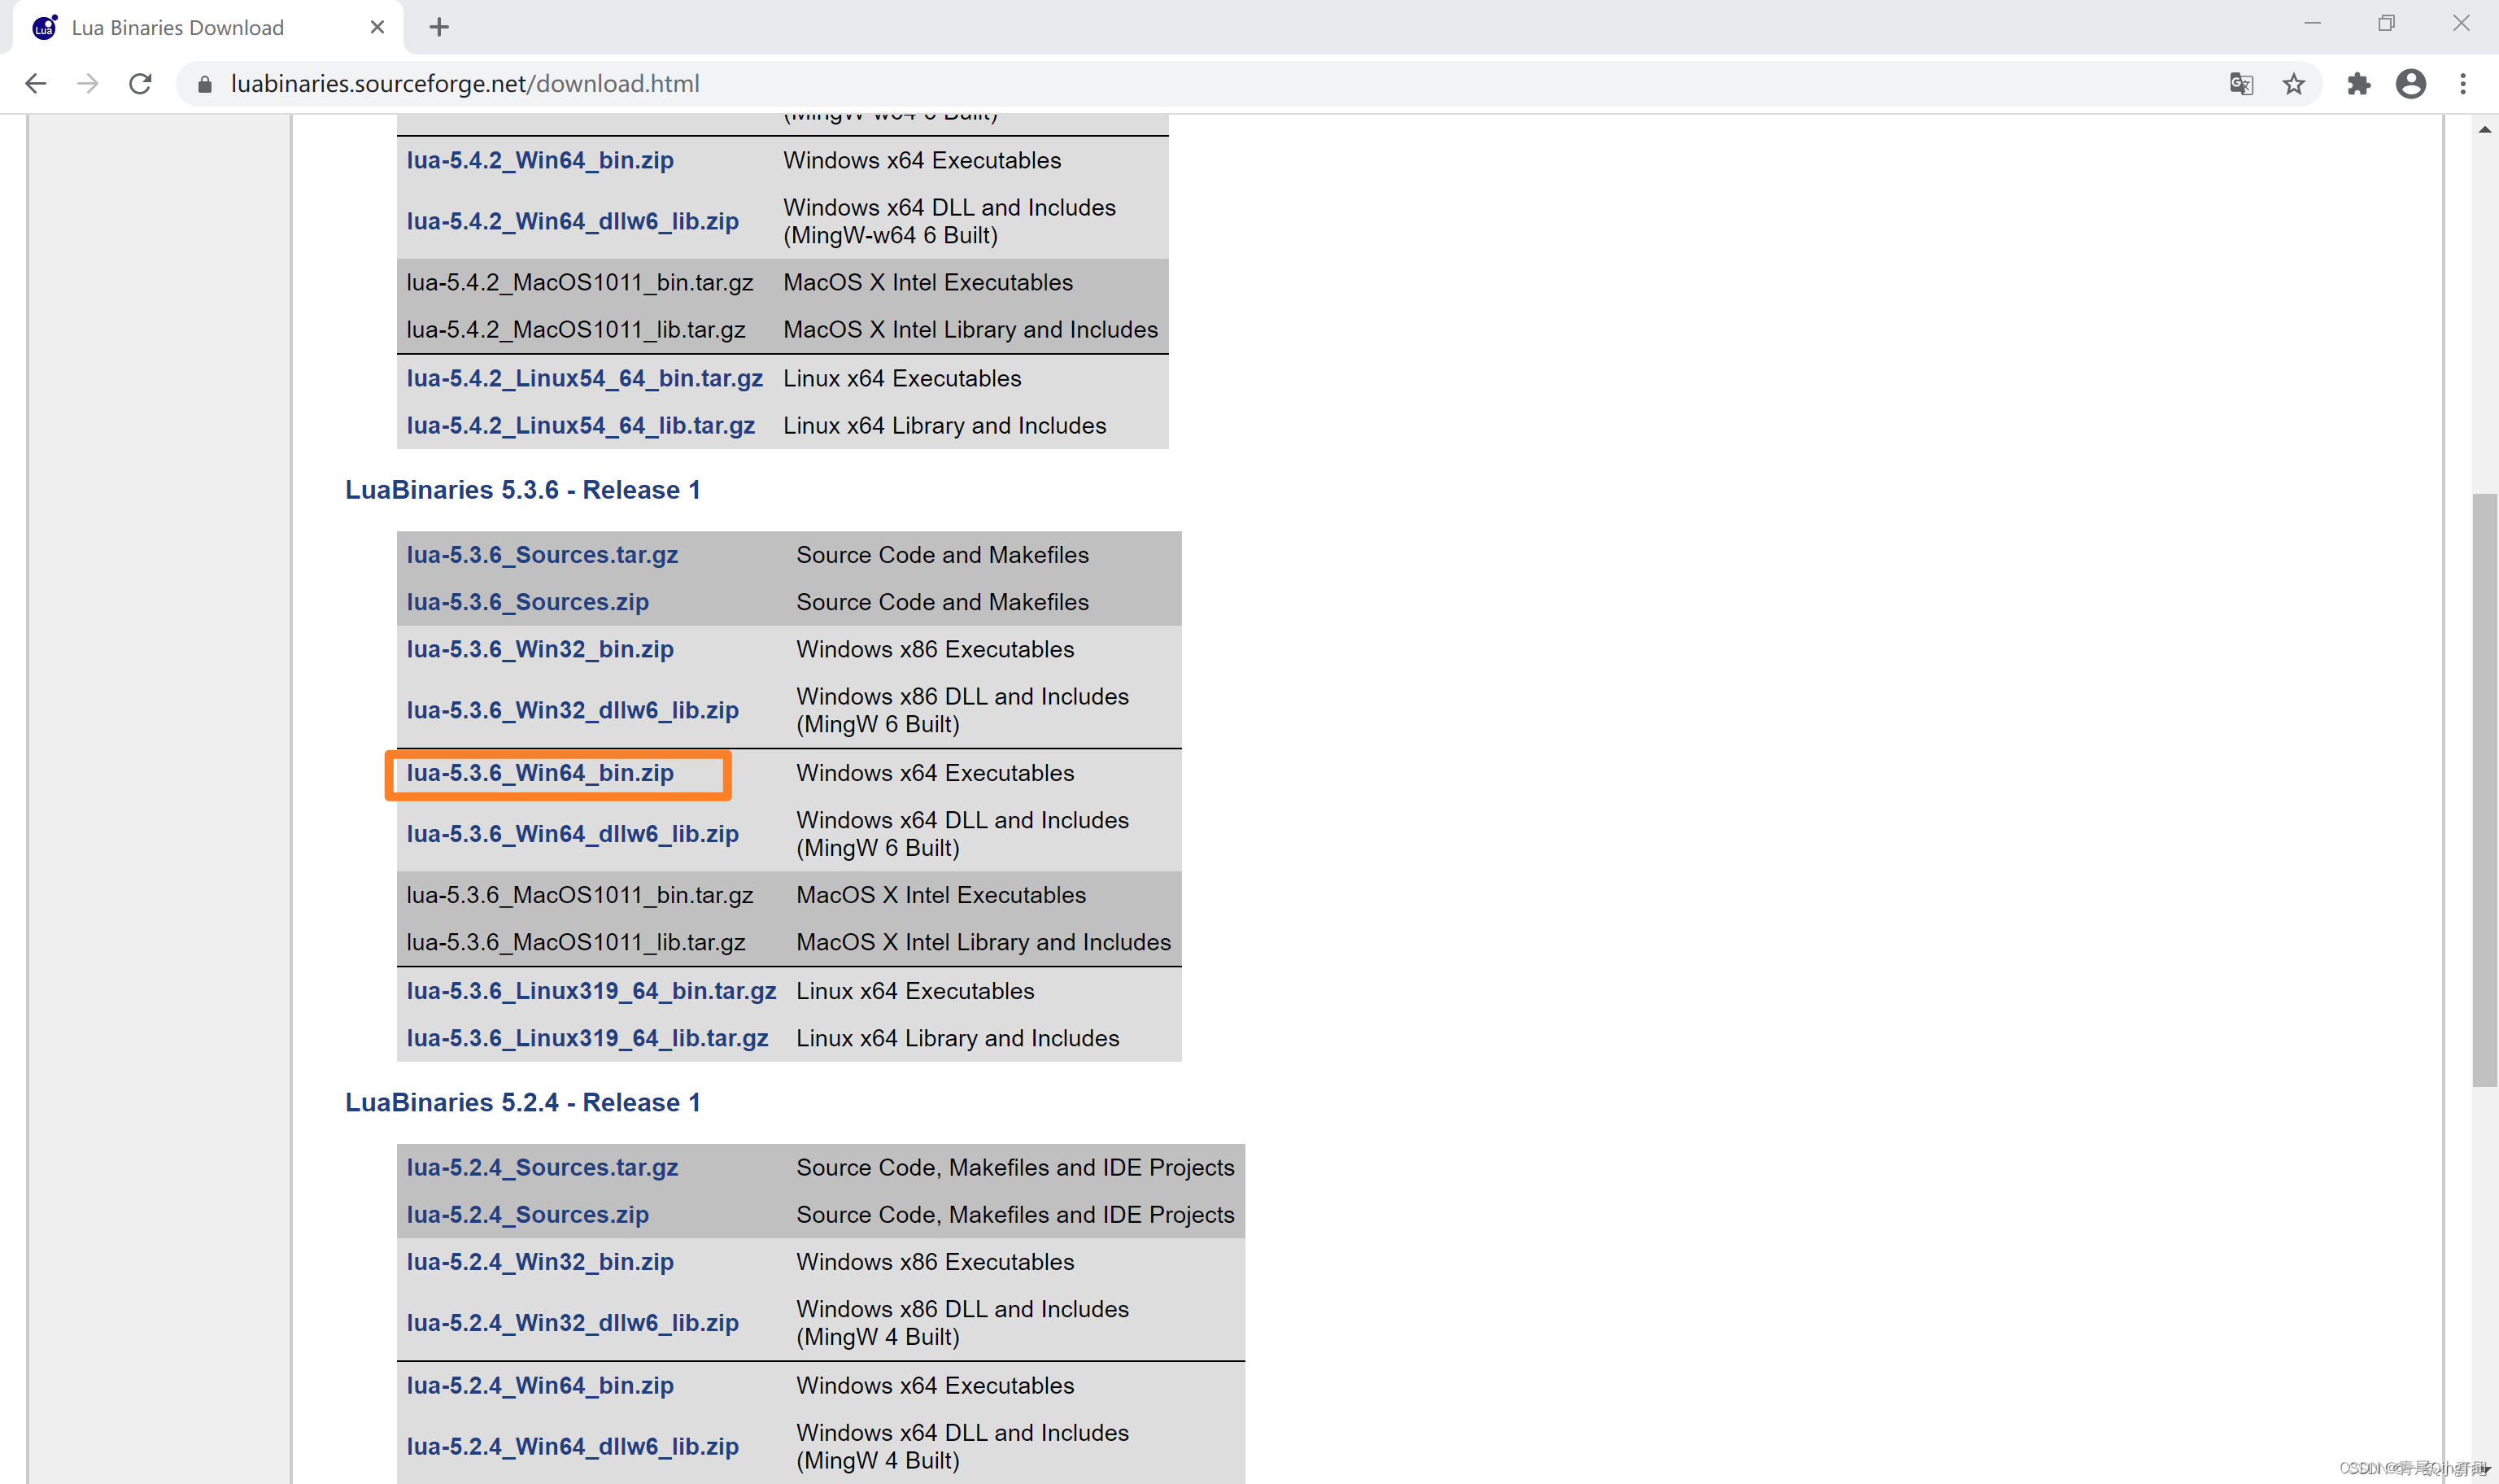Close the Lua Binaries Download tab

coord(377,27)
